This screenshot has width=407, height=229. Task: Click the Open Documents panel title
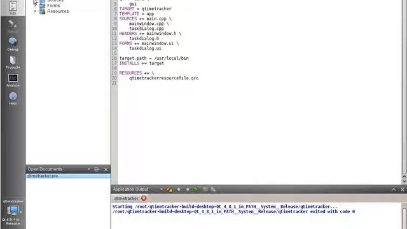pyautogui.click(x=45, y=169)
